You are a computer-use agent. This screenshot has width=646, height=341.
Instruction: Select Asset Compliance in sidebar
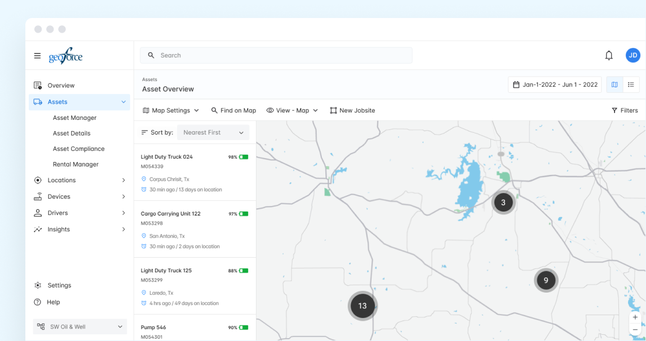[x=78, y=149]
